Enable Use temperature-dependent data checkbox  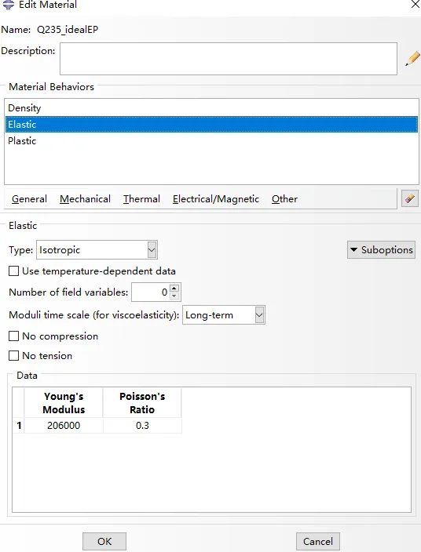[x=14, y=271]
